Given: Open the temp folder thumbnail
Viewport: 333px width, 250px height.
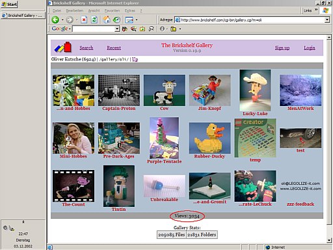Looking at the screenshot, I should click(255, 138).
